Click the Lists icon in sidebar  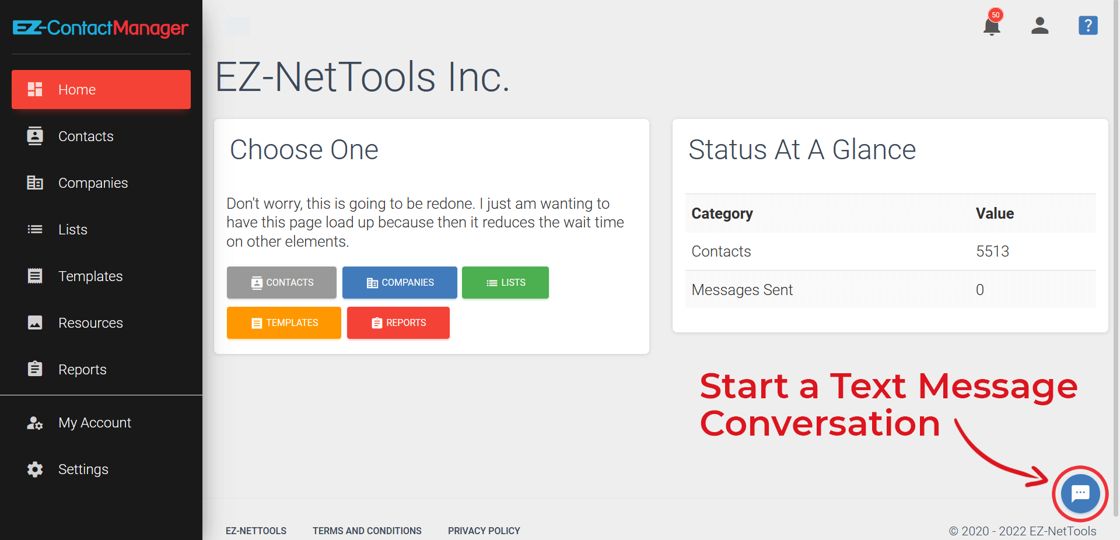pyautogui.click(x=35, y=229)
